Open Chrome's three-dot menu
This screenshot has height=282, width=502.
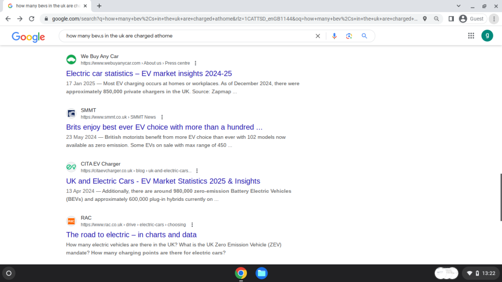(494, 19)
